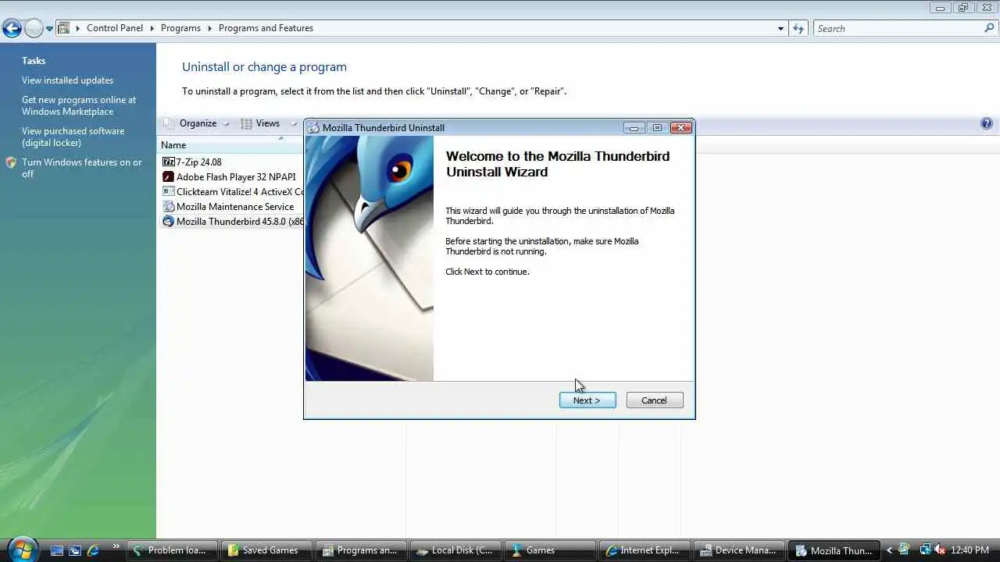
Task: Refresh the Programs and Features window
Action: (x=798, y=29)
